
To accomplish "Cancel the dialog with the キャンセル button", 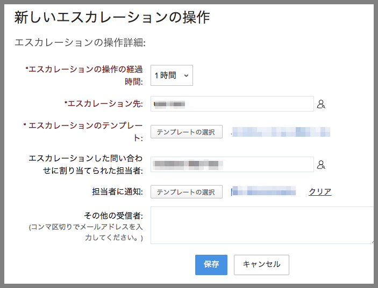I will [261, 264].
